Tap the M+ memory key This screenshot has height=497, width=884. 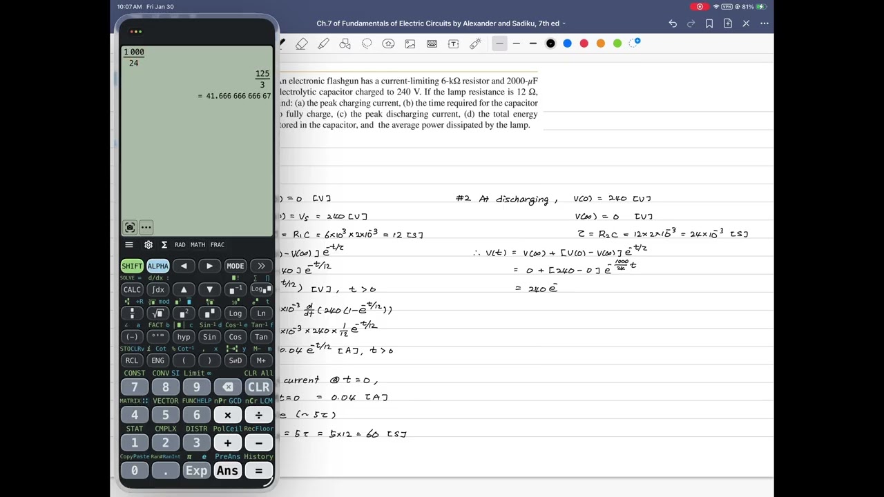261,360
